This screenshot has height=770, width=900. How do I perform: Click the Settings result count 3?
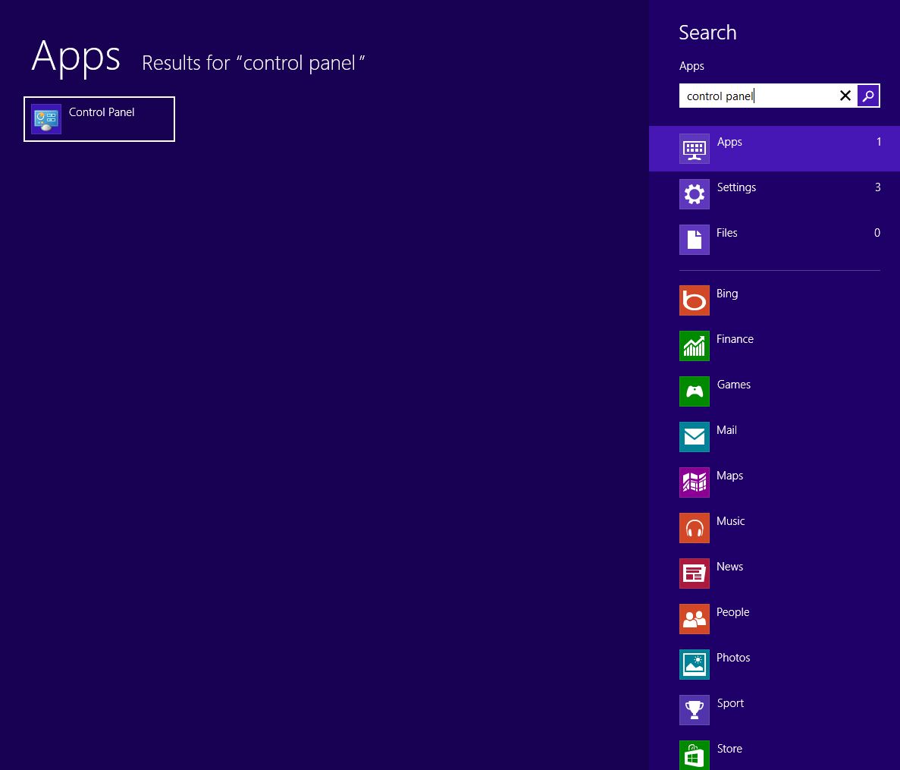[x=877, y=187]
